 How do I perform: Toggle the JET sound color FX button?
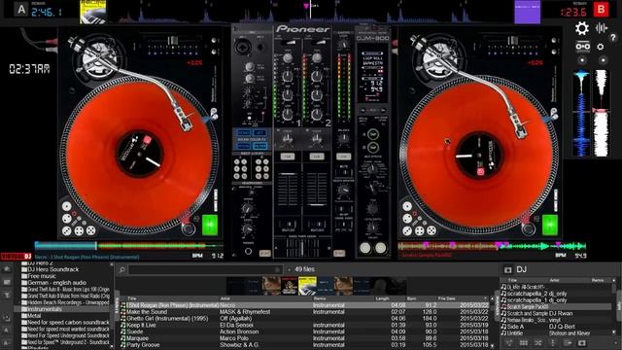259,132
